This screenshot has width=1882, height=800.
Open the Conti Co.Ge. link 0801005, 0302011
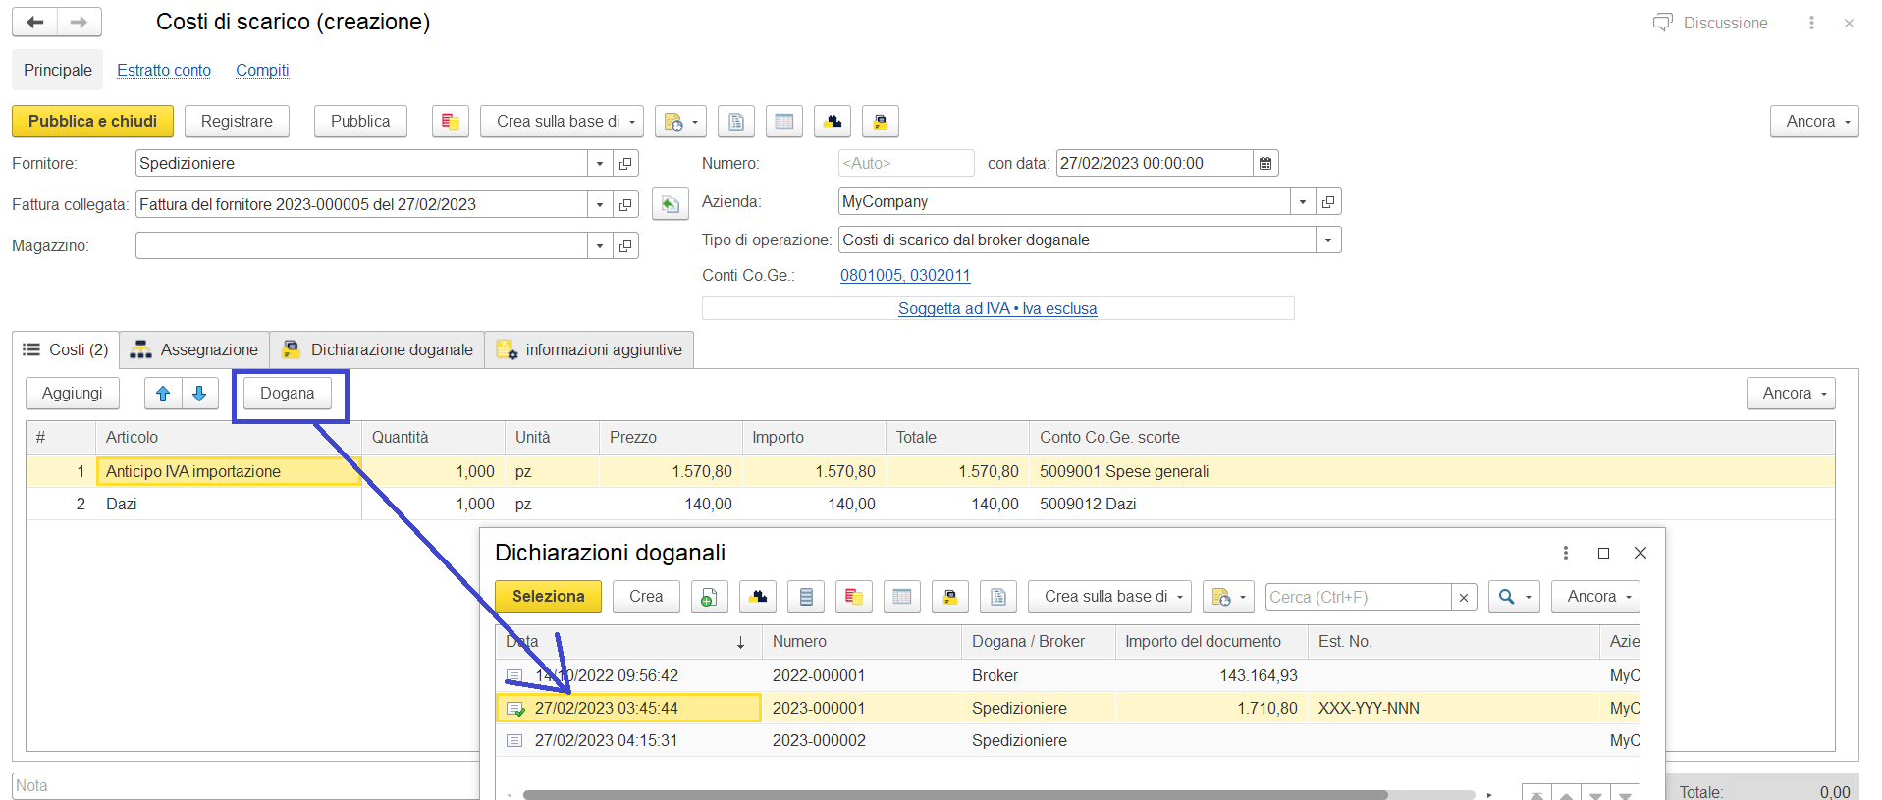click(x=905, y=276)
